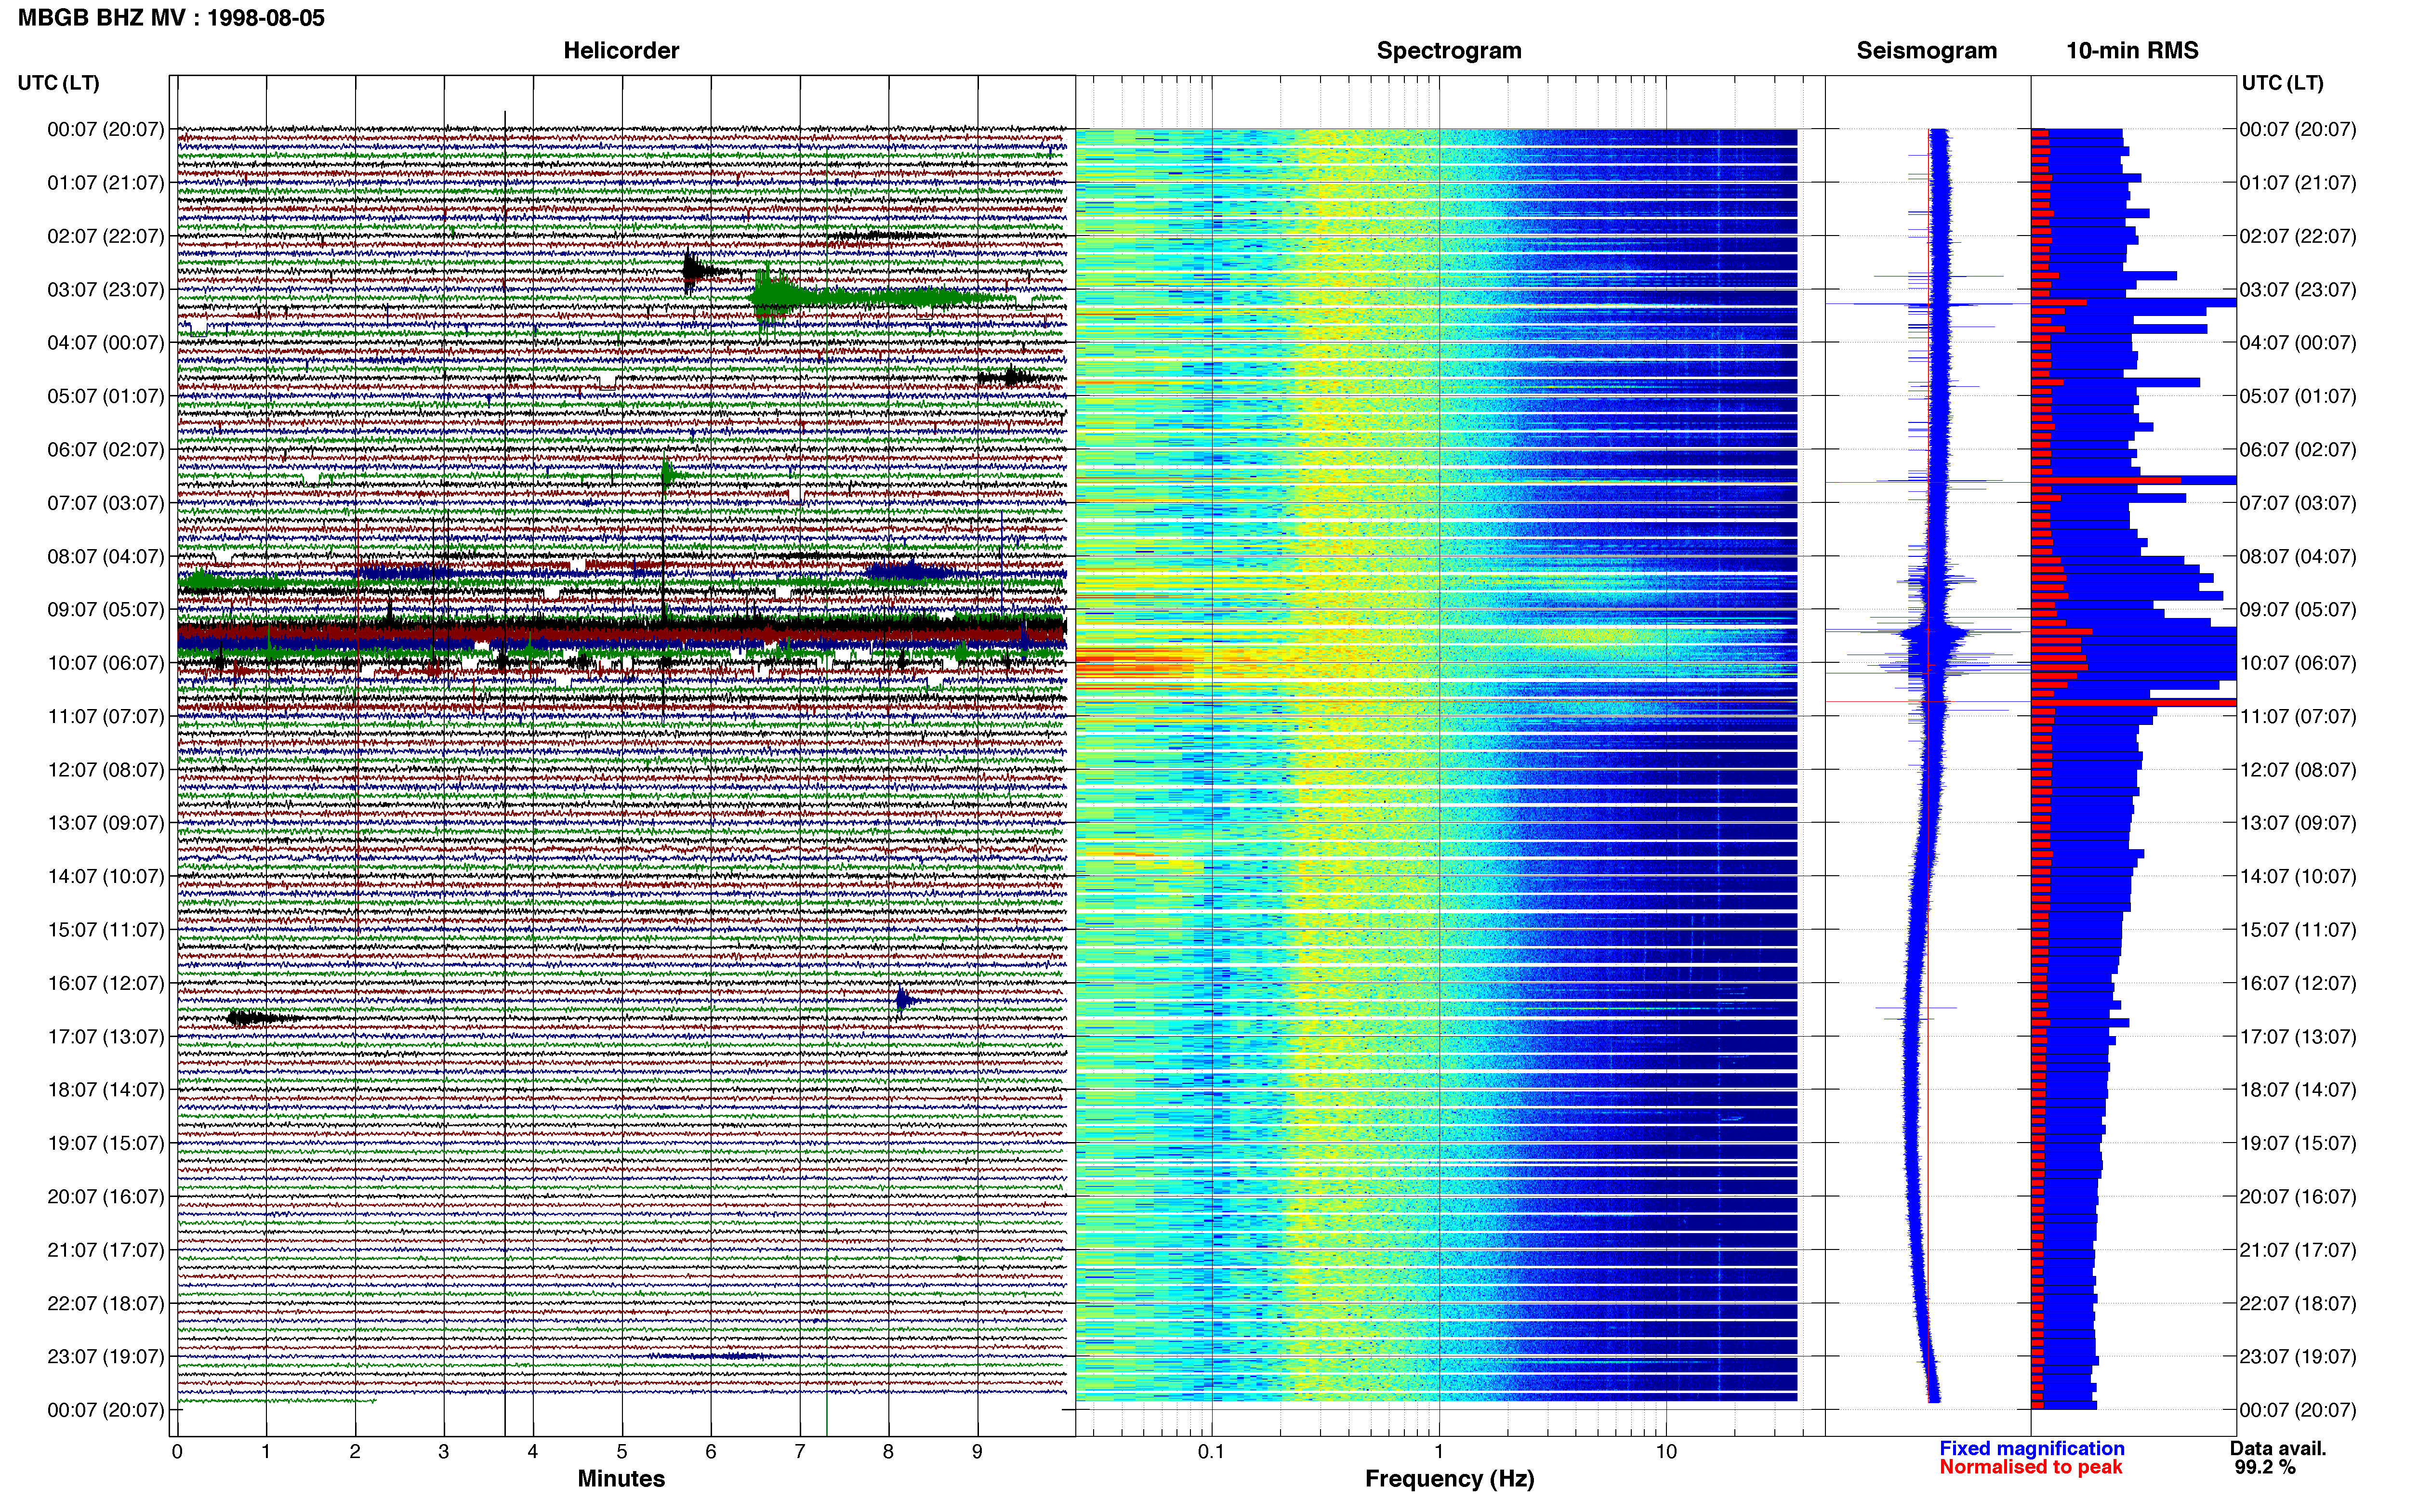Click the 'Minutes' x-axis label
Image resolution: width=2418 pixels, height=1512 pixels.
pos(621,1479)
